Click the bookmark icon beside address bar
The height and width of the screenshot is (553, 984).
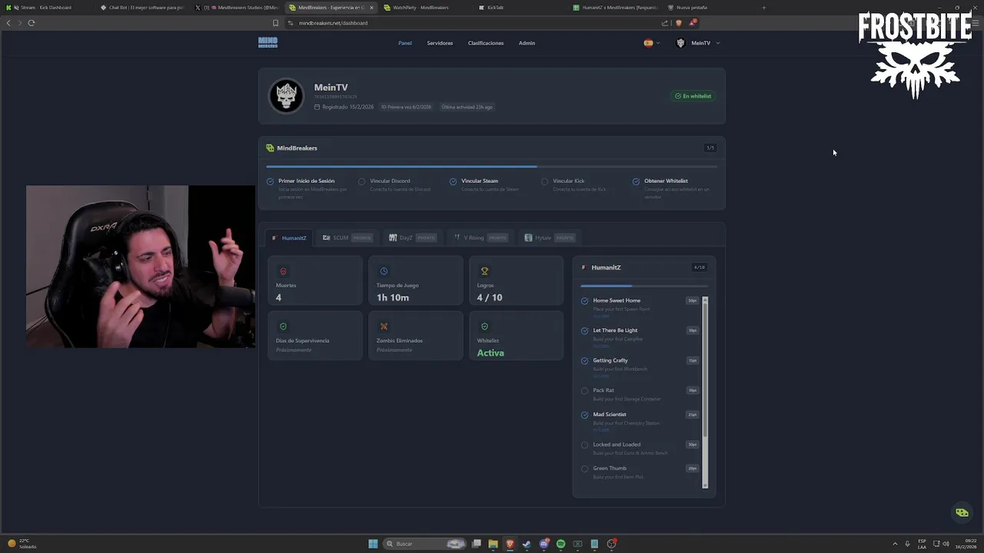[x=275, y=23]
